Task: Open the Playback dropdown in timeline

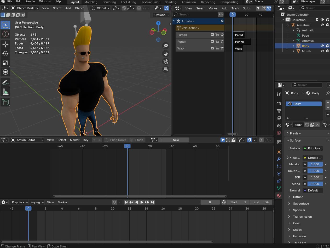Action: 20,202
